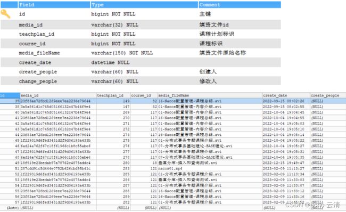Image resolution: width=346 pixels, height=212 pixels.
Task: Select the Field column header
Action: click(54, 5)
